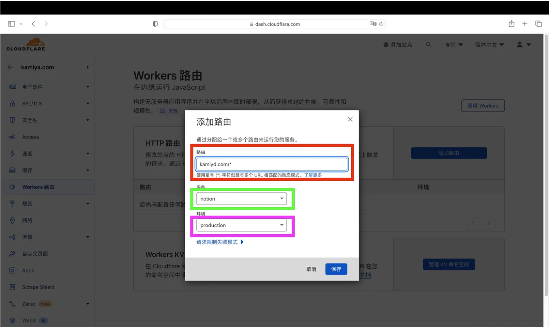Screen dimensions: 550x327
Task: Open the 了解更多 link
Action: point(313,175)
